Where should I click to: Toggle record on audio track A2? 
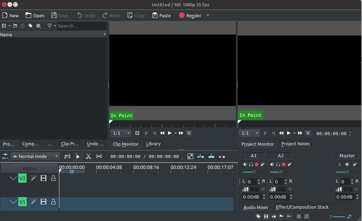coord(284,164)
